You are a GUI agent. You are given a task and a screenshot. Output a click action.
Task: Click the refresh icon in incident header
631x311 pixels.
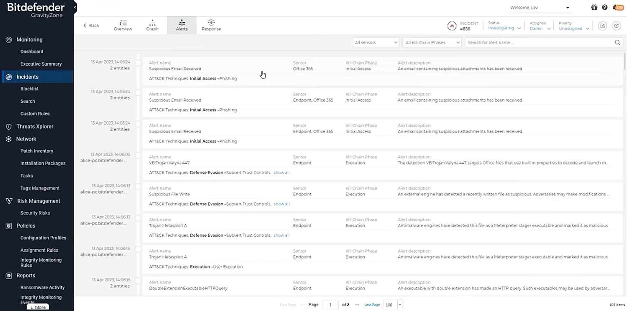[x=616, y=26]
